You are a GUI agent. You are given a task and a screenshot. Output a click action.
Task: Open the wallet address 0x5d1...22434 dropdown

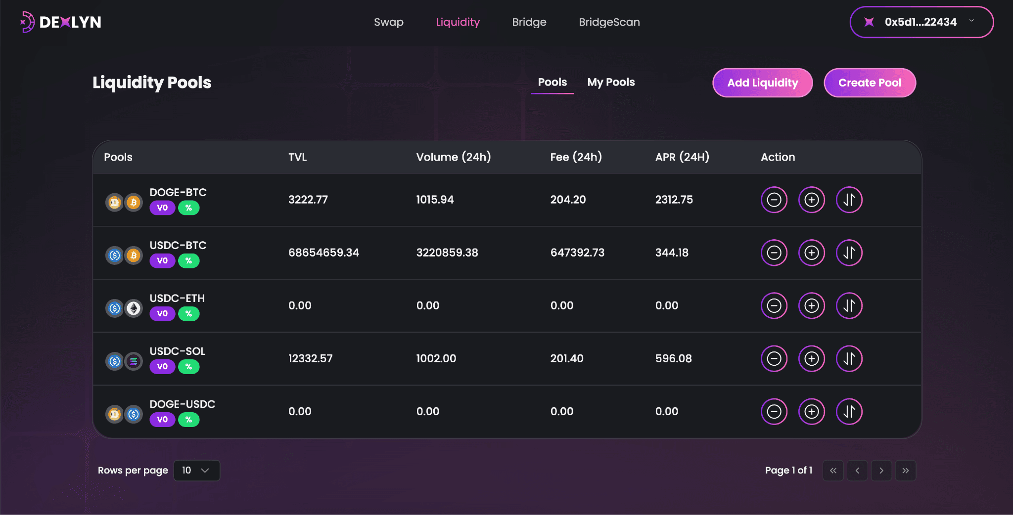[921, 22]
